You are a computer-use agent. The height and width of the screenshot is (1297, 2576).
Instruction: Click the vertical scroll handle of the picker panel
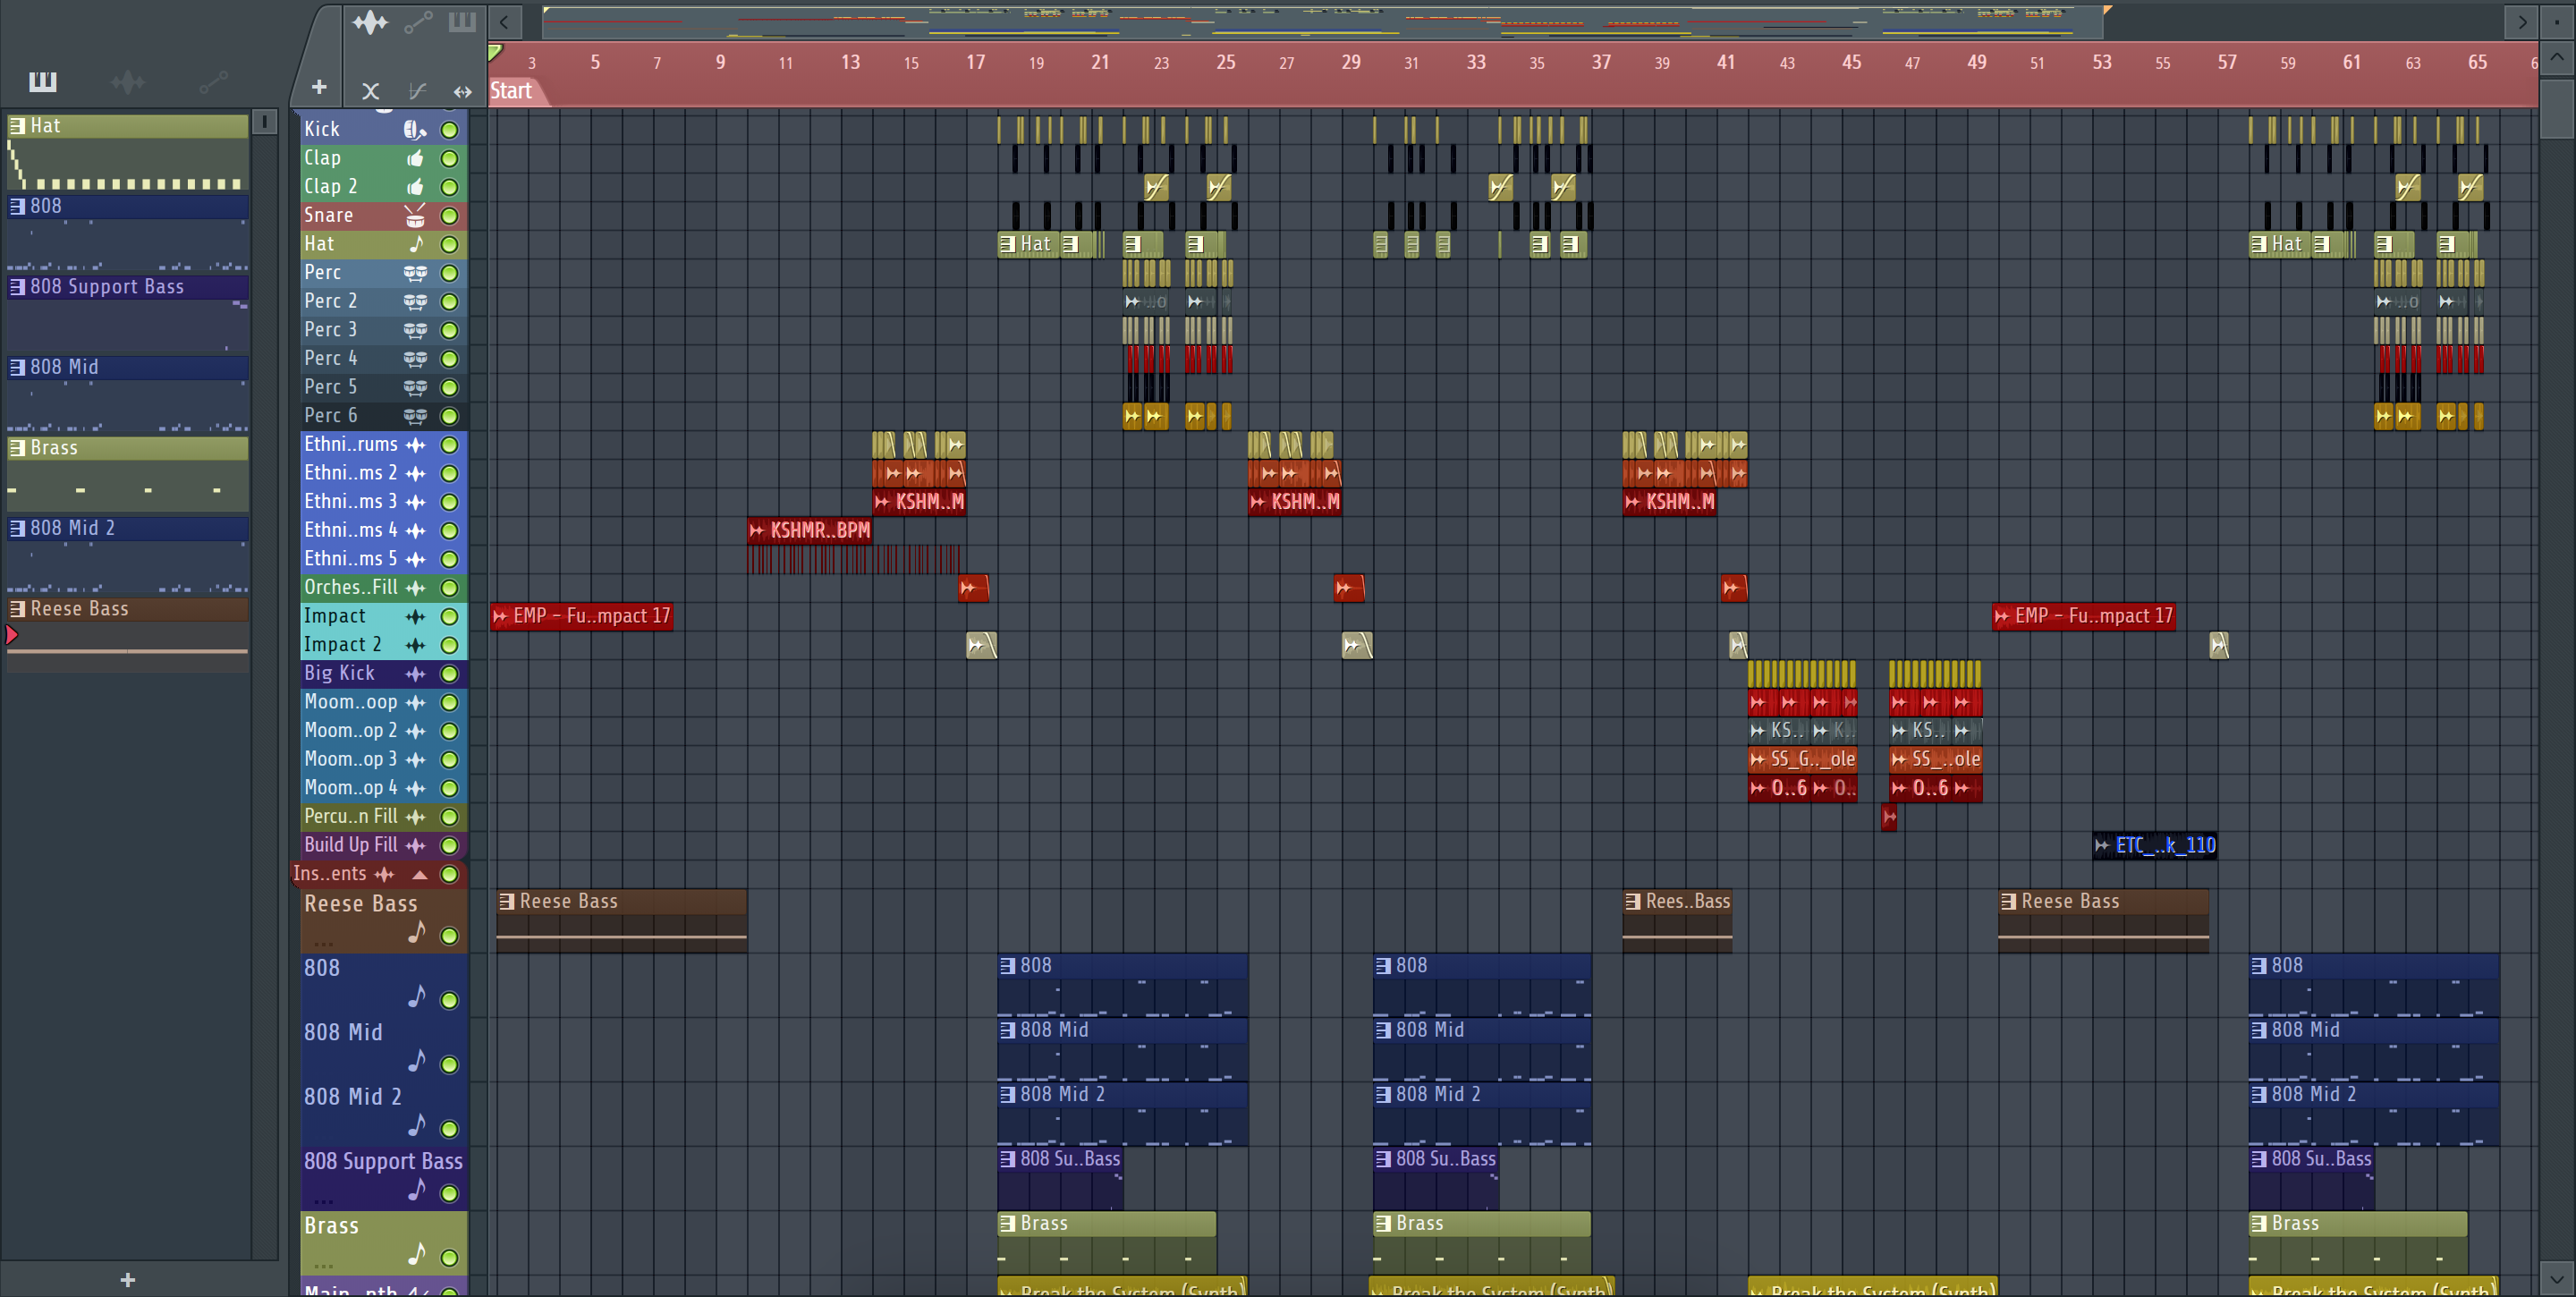[x=264, y=122]
